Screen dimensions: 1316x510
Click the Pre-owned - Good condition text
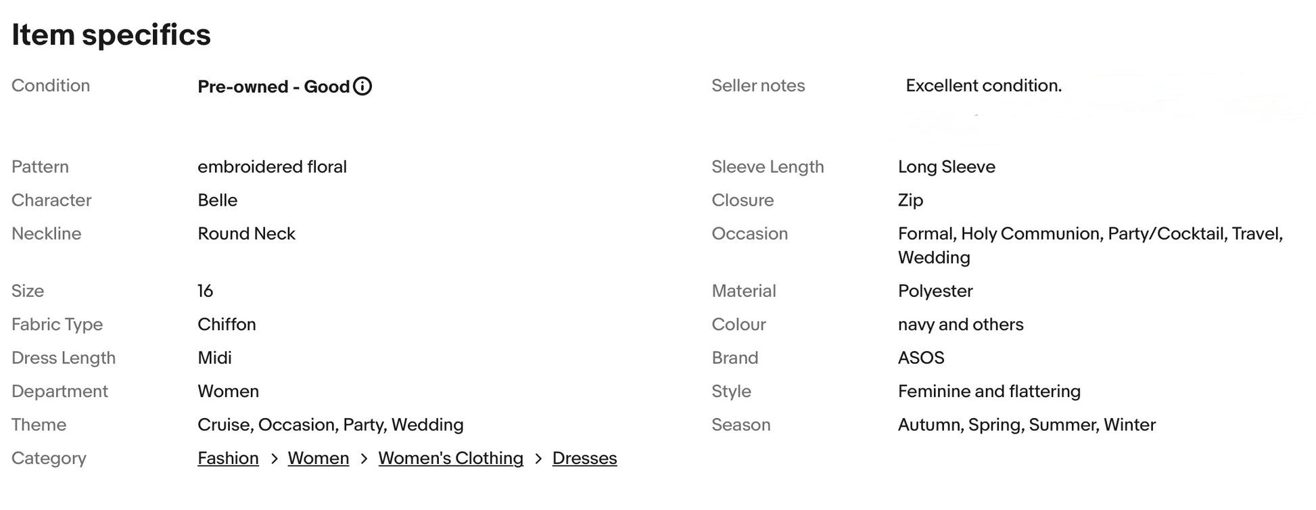[273, 87]
